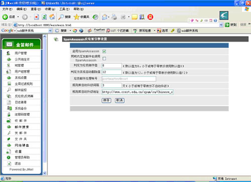
Task: Open the Favorites star toolbar button
Action: coord(81,17)
